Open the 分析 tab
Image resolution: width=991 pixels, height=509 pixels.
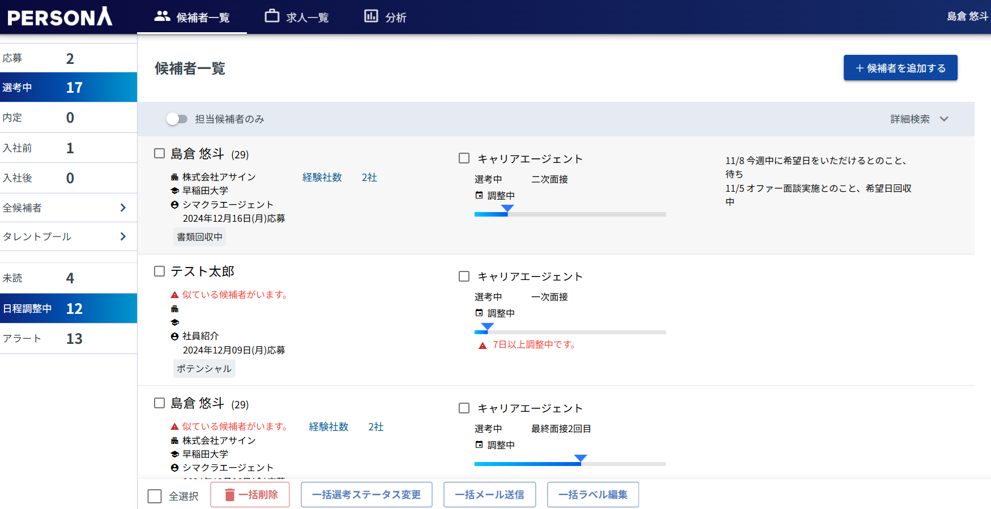click(x=385, y=17)
